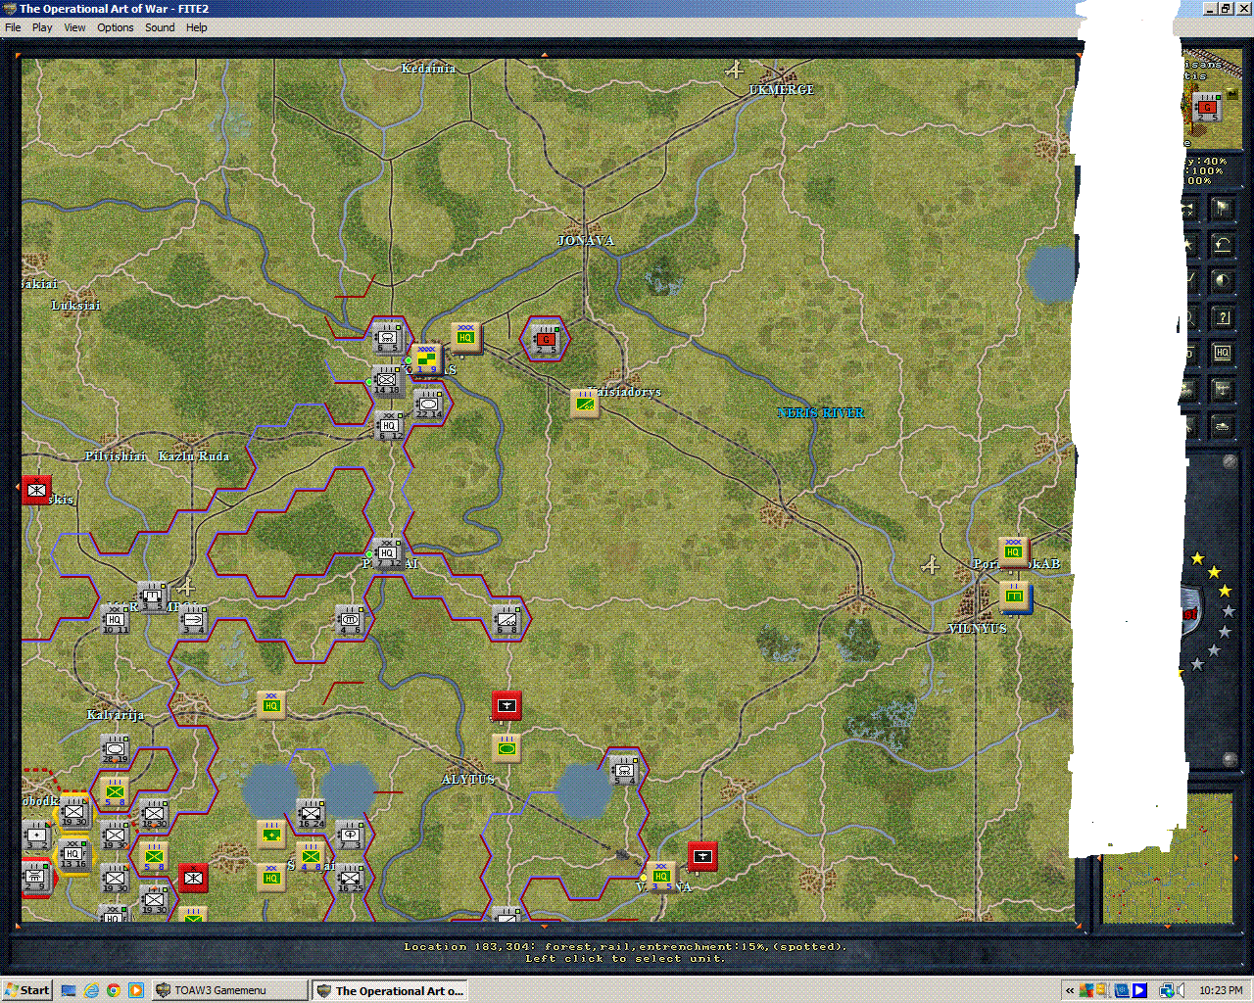Click the minimap right scroll arrow
1254x1003 pixels.
(x=1236, y=860)
